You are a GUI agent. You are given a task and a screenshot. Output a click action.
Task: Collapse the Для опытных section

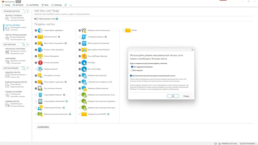click(27, 45)
